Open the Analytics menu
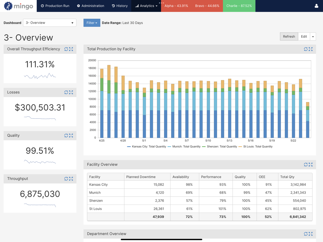The height and width of the screenshot is (242, 323). (146, 6)
